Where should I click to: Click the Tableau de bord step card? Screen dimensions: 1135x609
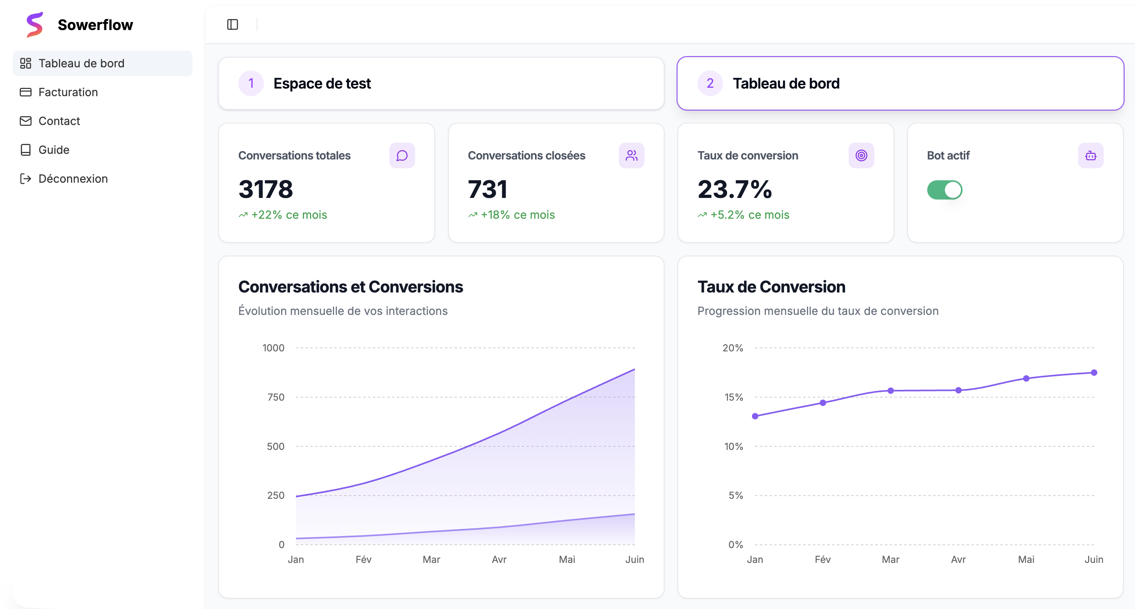[x=901, y=83]
